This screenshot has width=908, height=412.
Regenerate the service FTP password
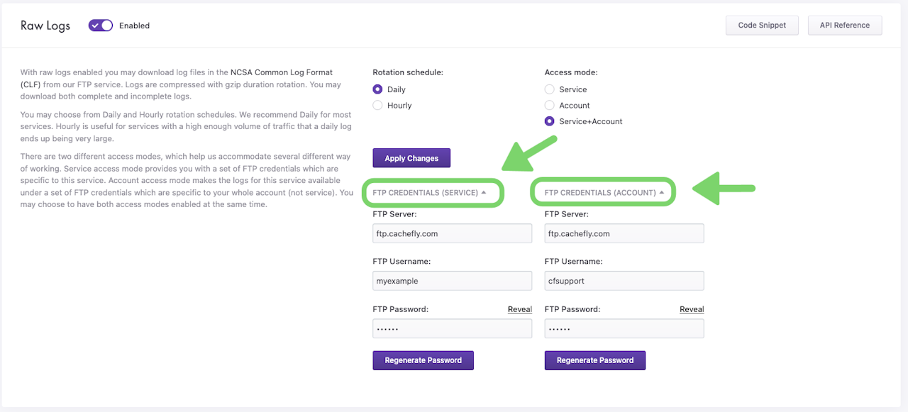pos(423,360)
